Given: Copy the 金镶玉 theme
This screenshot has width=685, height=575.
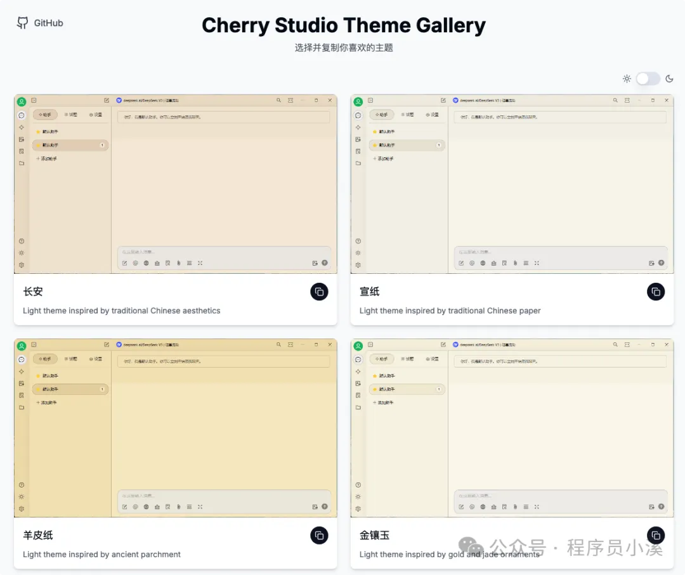Looking at the screenshot, I should tap(656, 535).
